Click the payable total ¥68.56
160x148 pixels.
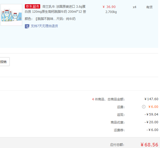point(149,145)
